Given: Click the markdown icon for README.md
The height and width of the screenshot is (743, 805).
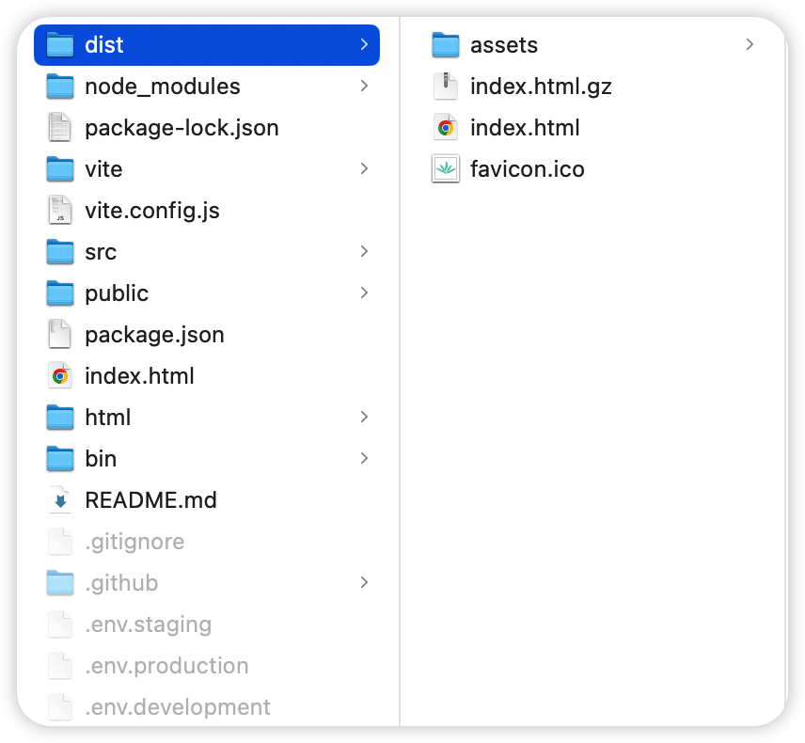Looking at the screenshot, I should tap(60, 500).
